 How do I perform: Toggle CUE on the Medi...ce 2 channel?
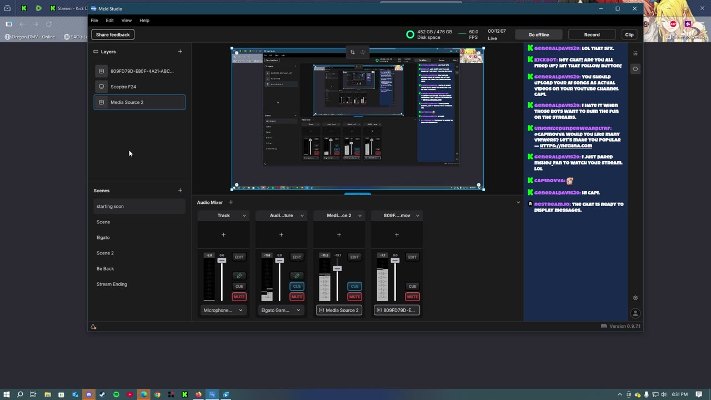pyautogui.click(x=354, y=286)
